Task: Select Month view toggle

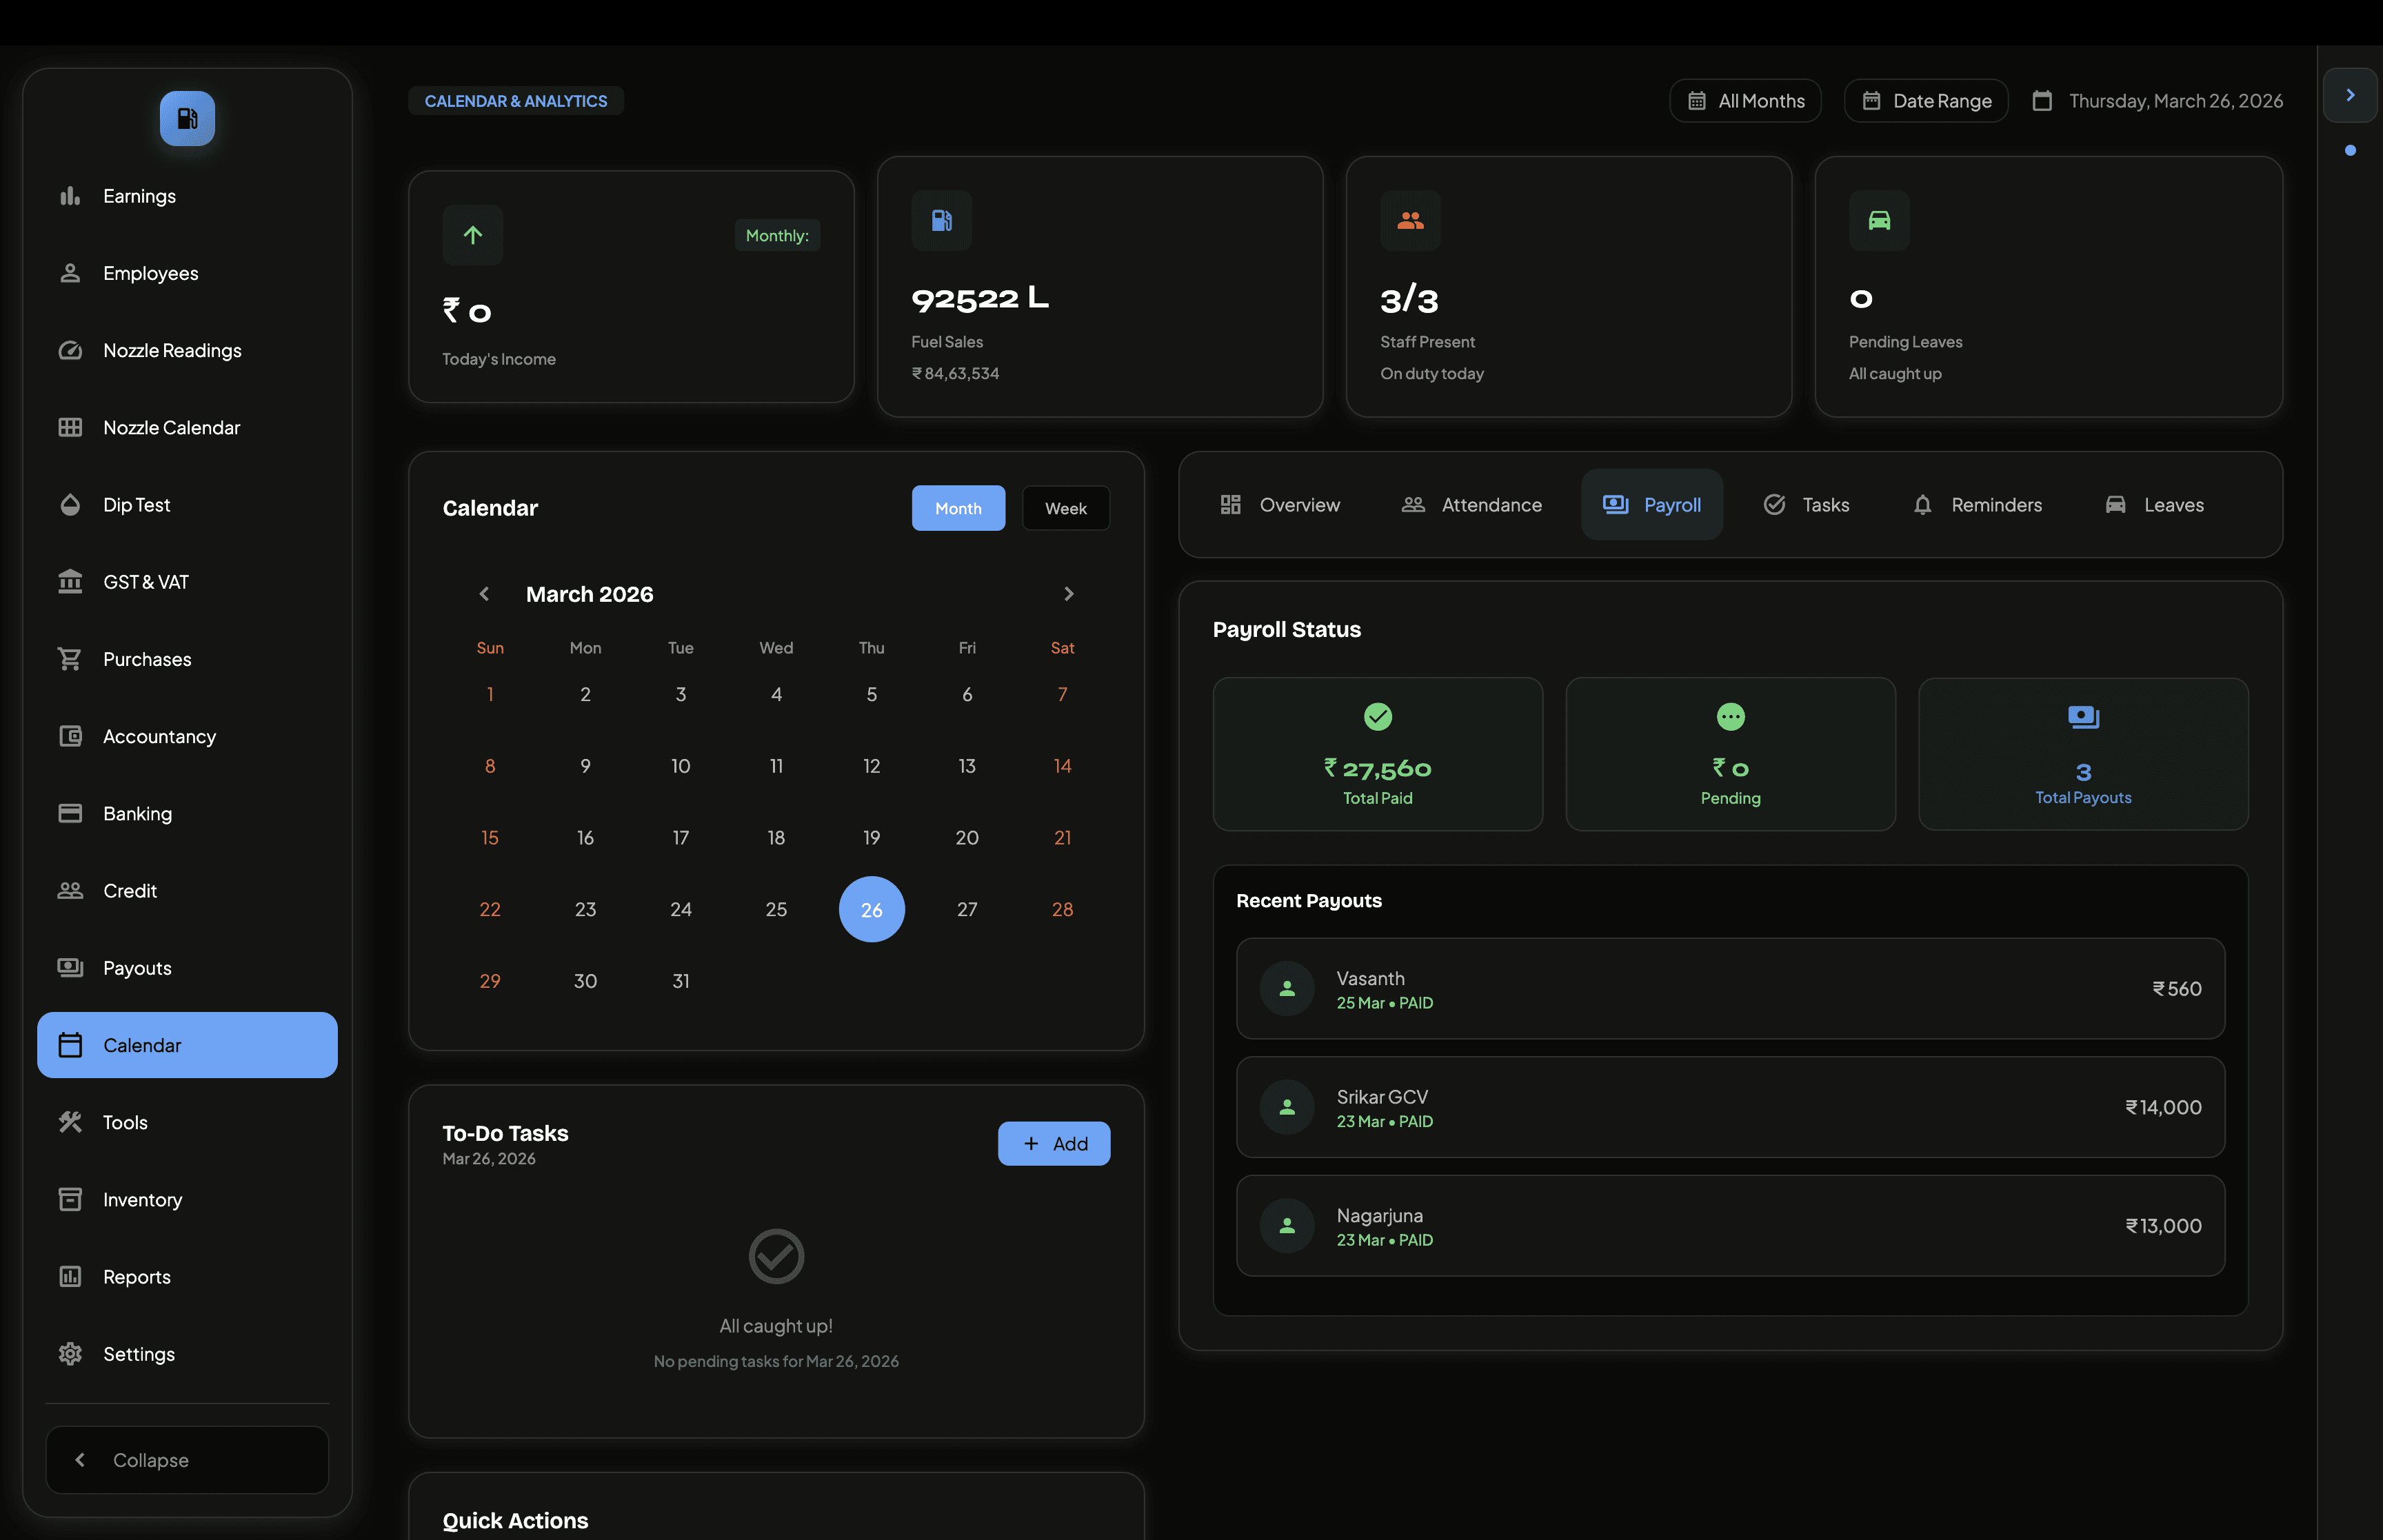Action: click(957, 508)
